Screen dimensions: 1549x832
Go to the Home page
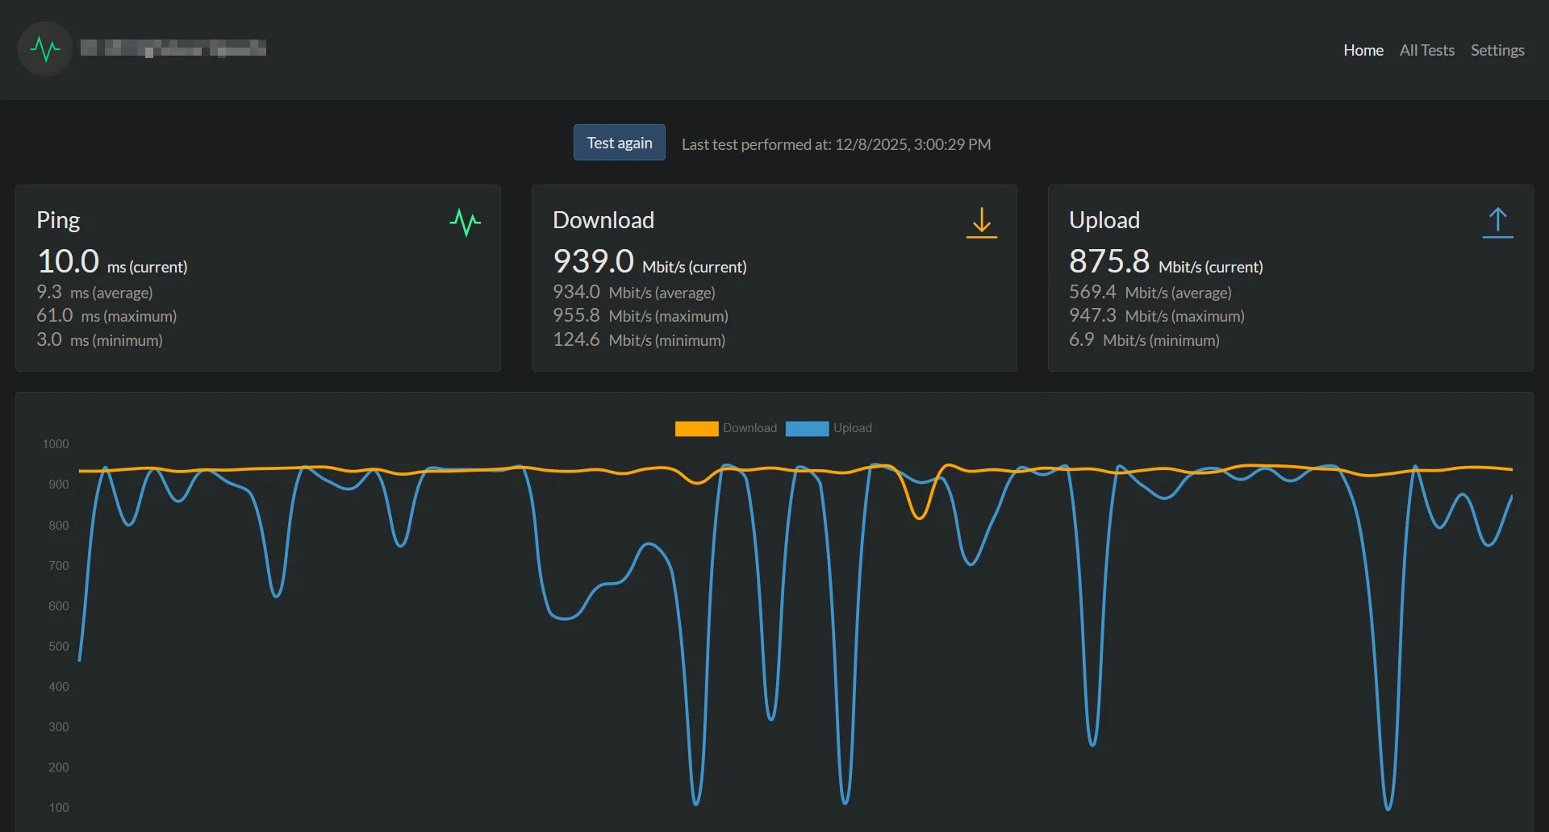coord(1363,50)
